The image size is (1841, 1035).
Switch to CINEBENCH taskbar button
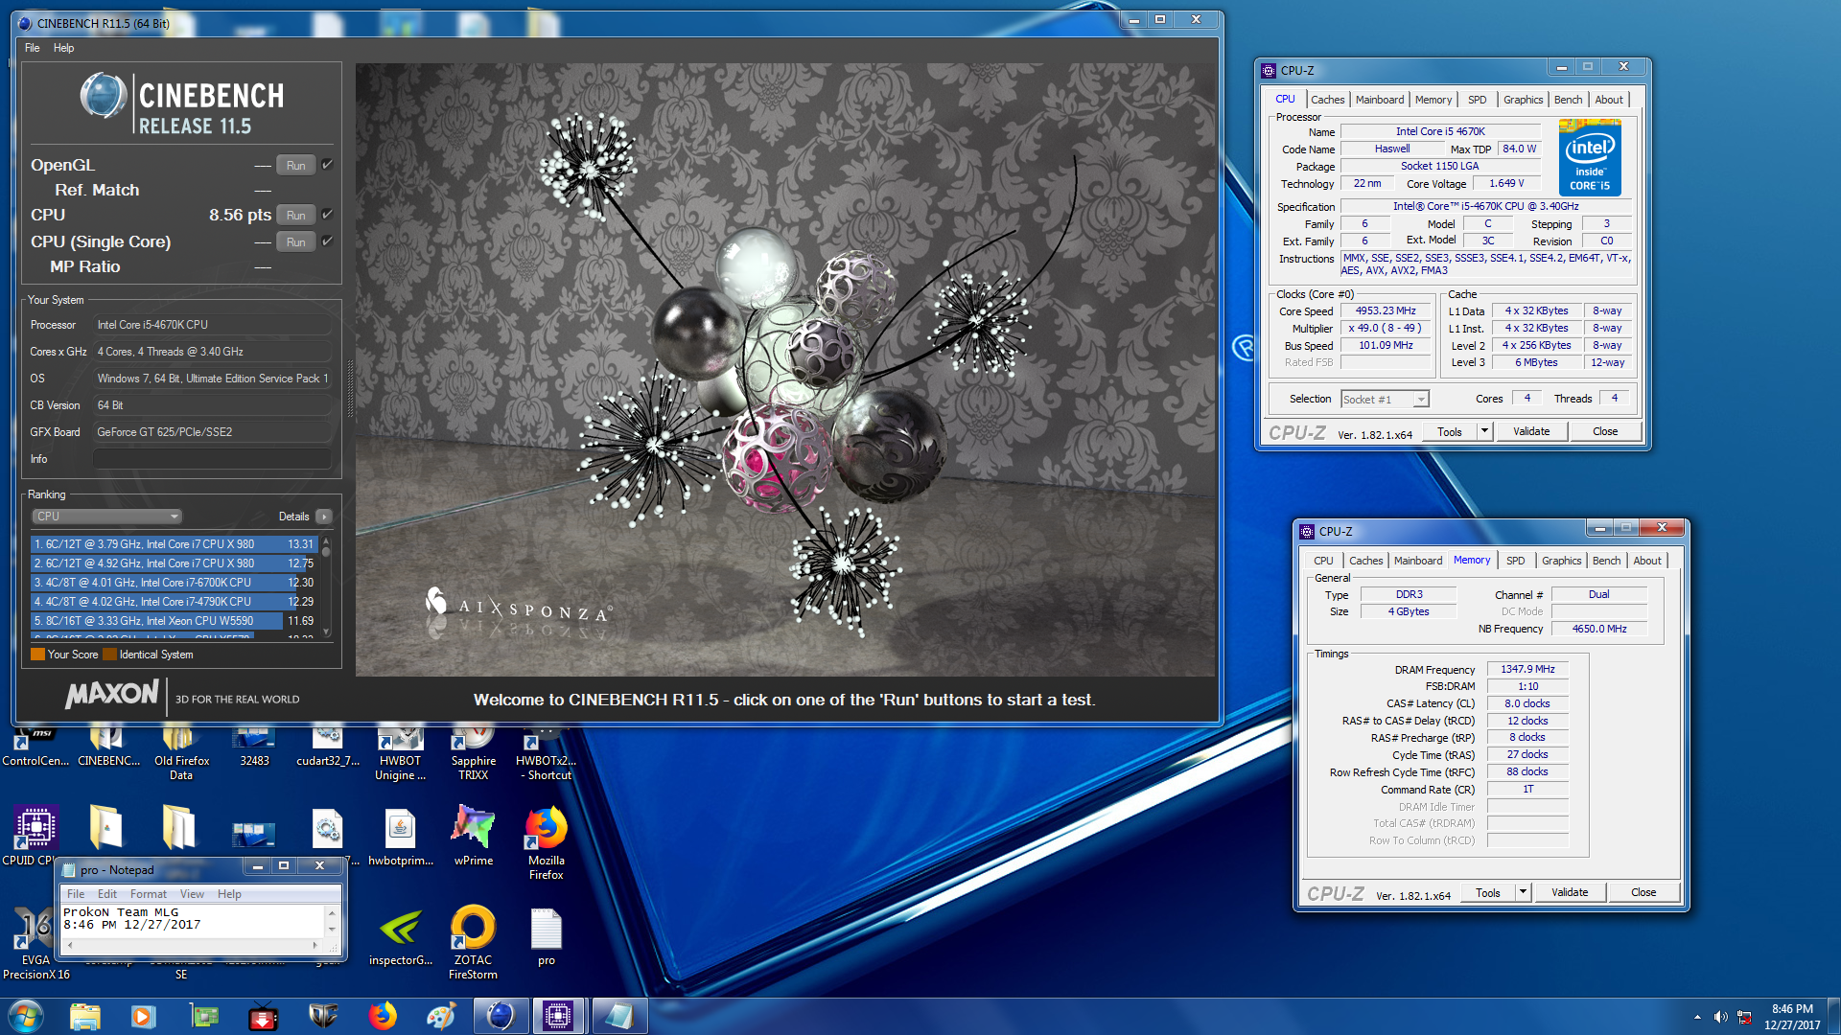(x=501, y=1016)
